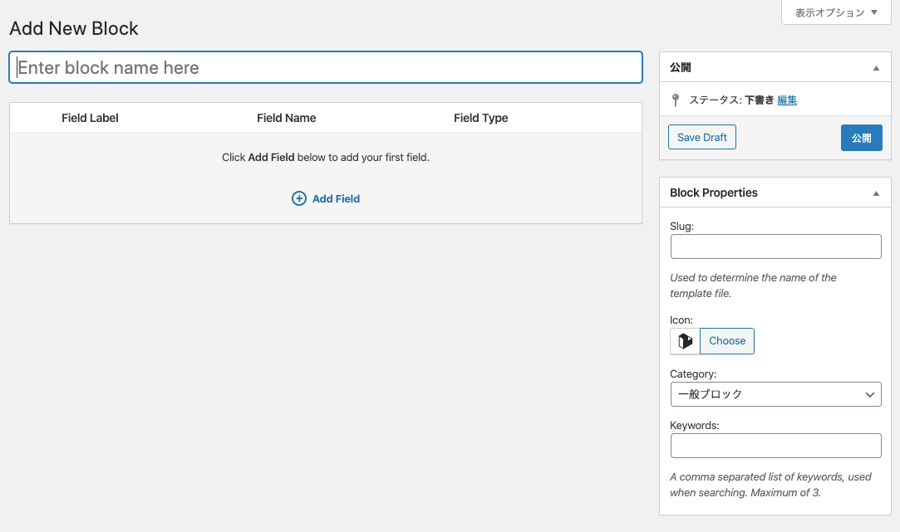The image size is (900, 532).
Task: Click the Keywords input field
Action: 775,446
